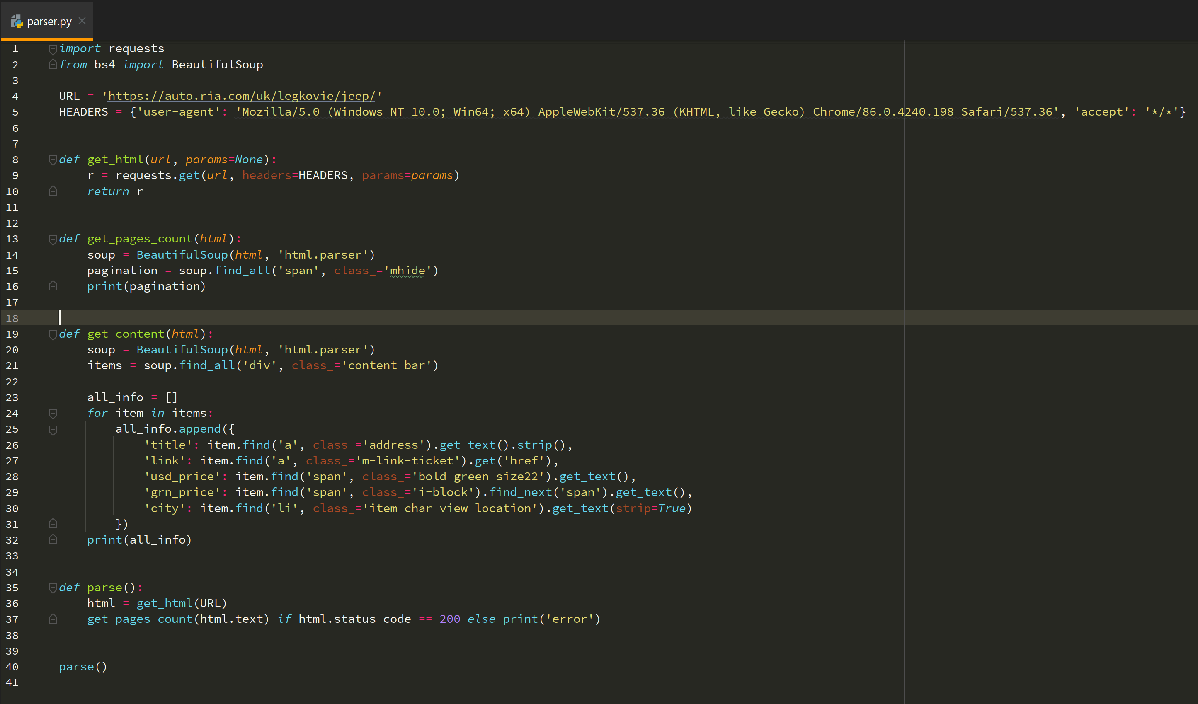Collapse the parse function fold marker
Screen dimensions: 1198x704
coord(53,588)
